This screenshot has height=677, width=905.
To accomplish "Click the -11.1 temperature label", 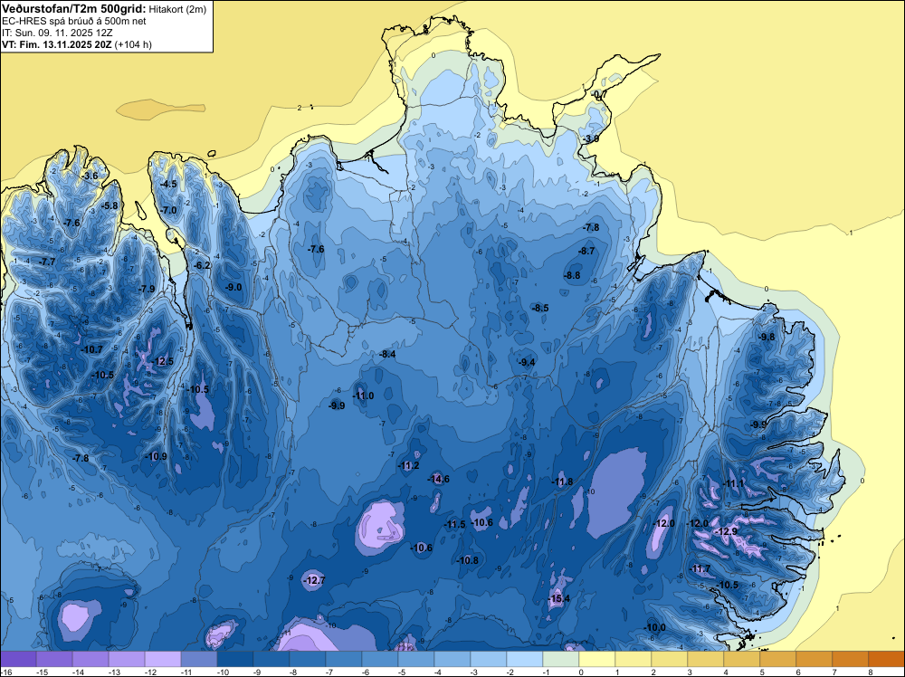I will pos(733,483).
